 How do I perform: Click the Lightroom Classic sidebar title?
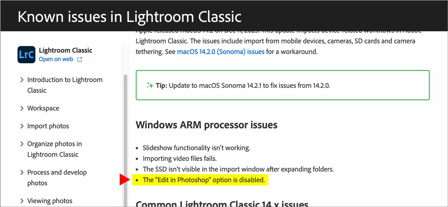[66, 50]
